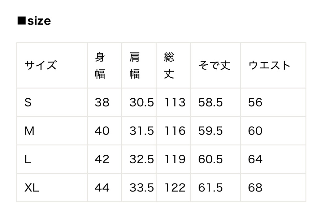
Task: Click the 肩幅 column header
Action: pyautogui.click(x=135, y=66)
